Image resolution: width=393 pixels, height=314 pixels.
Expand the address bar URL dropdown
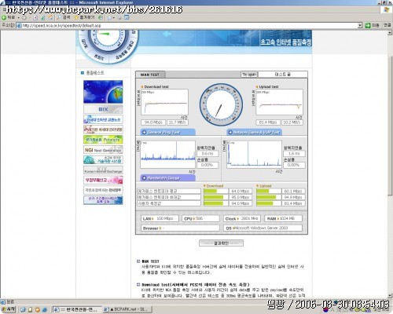point(360,25)
